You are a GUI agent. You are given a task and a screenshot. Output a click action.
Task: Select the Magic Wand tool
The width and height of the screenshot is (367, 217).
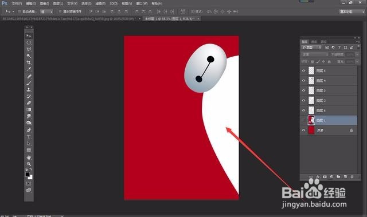29,56
